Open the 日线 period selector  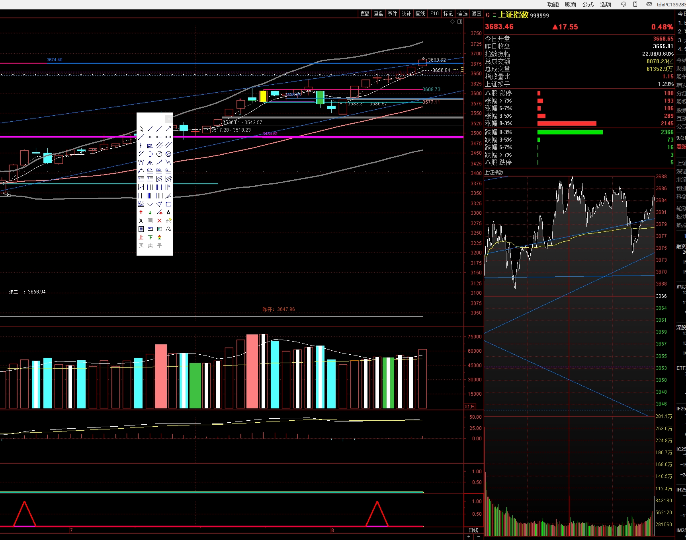[473, 530]
